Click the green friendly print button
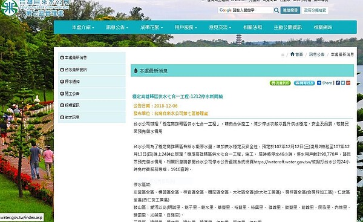This screenshot has height=222, width=363. [280, 83]
